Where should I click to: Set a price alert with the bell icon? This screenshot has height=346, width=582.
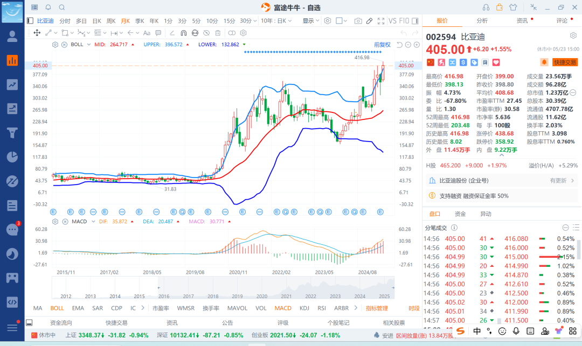pos(544,62)
